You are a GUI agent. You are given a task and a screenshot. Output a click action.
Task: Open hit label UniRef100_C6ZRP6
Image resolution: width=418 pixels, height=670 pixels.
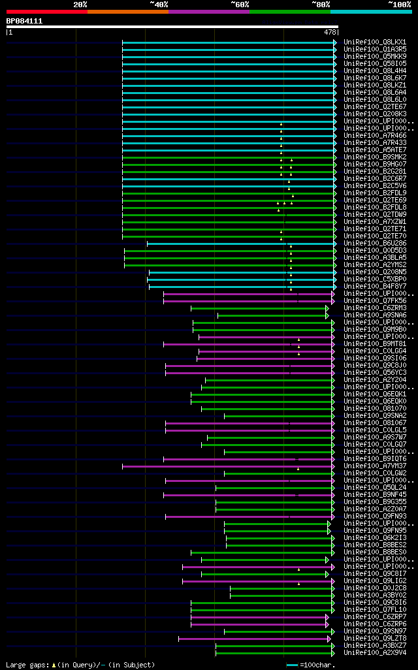[x=375, y=624]
